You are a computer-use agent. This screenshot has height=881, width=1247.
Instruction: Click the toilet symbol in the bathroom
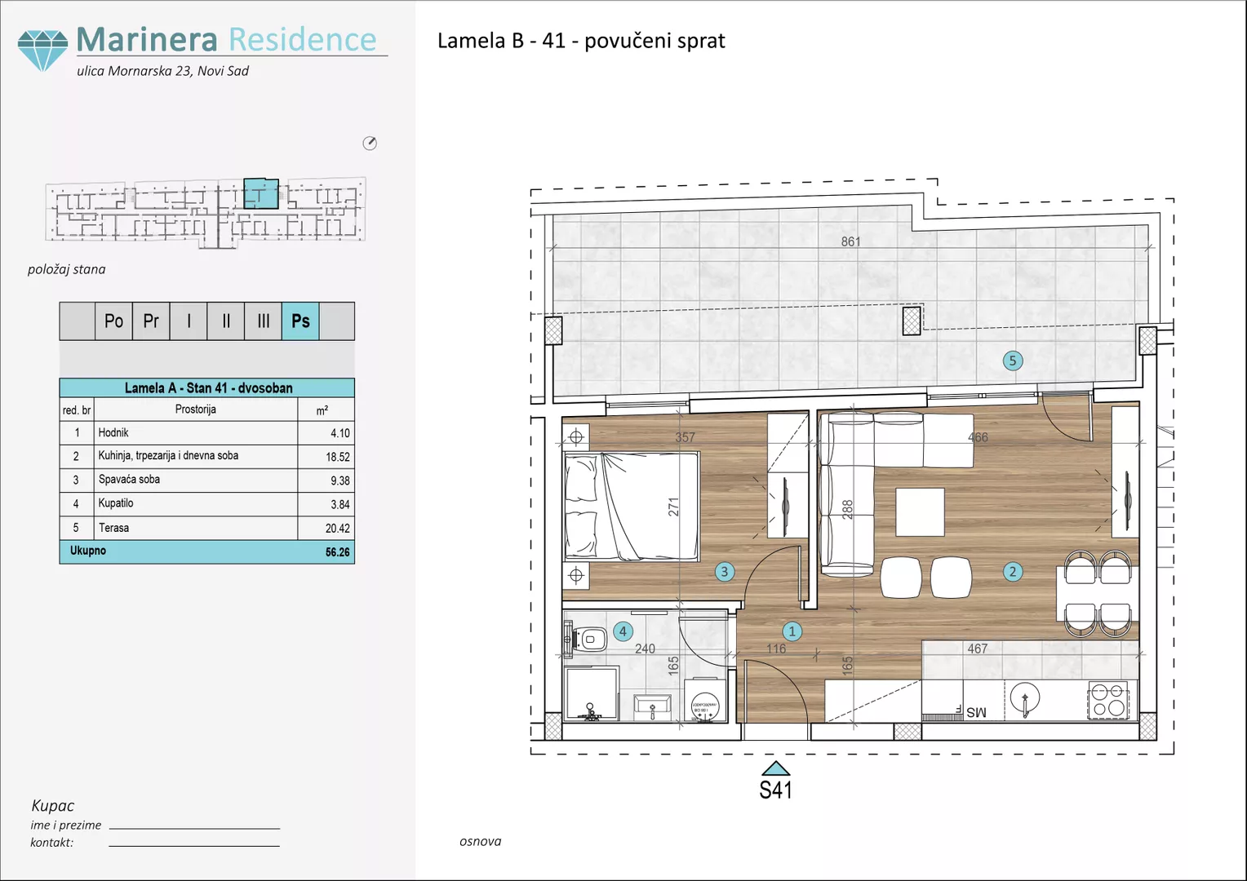pyautogui.click(x=586, y=639)
